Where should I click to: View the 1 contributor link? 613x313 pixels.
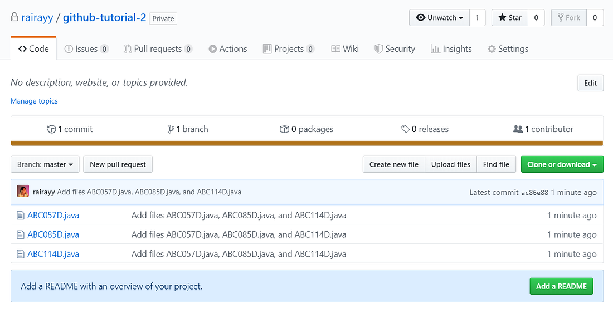pyautogui.click(x=543, y=129)
